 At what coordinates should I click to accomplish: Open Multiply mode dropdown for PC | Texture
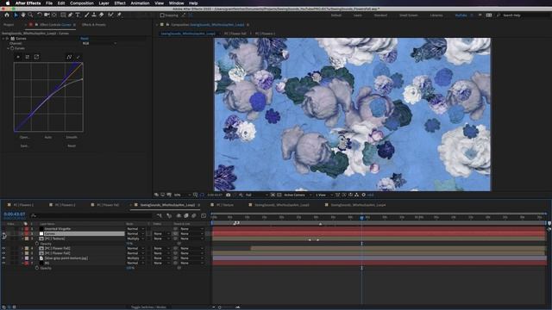pyautogui.click(x=135, y=239)
